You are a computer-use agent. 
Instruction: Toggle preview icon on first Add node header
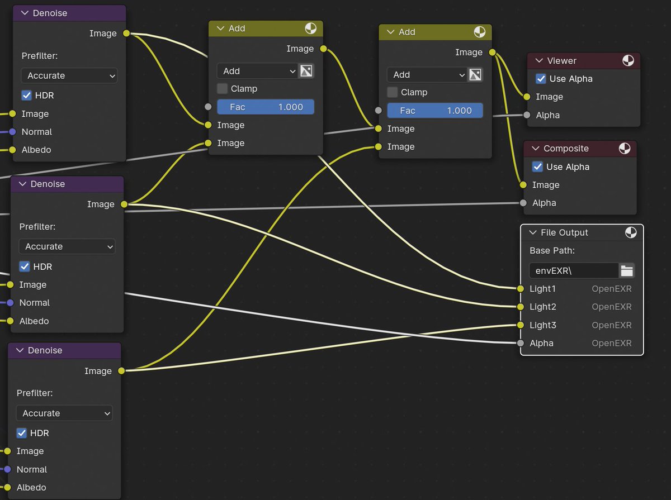click(311, 28)
